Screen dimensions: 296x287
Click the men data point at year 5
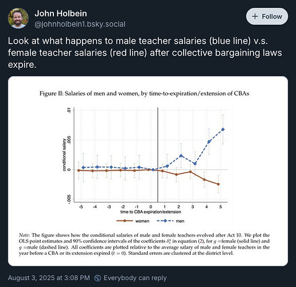[x=223, y=130]
